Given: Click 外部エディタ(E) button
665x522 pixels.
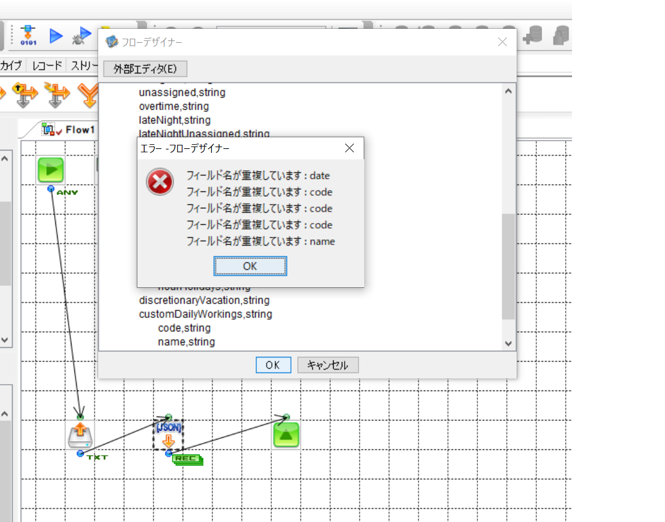Looking at the screenshot, I should tap(145, 69).
